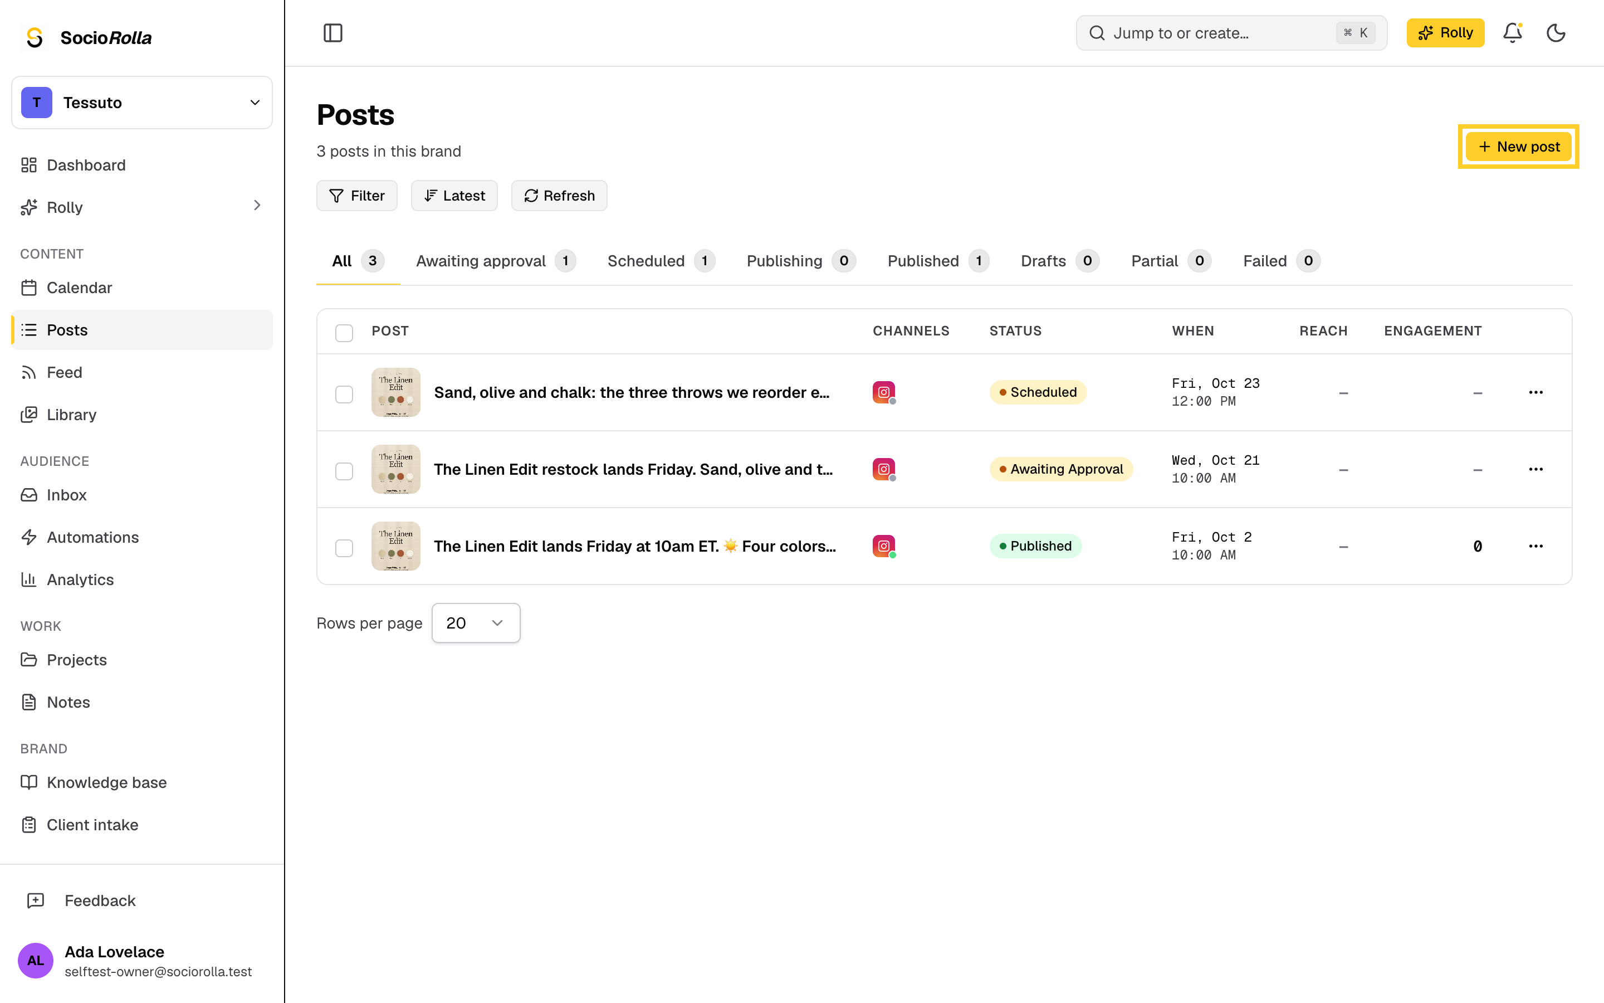Open the Inbox
Image resolution: width=1604 pixels, height=1003 pixels.
142,495
